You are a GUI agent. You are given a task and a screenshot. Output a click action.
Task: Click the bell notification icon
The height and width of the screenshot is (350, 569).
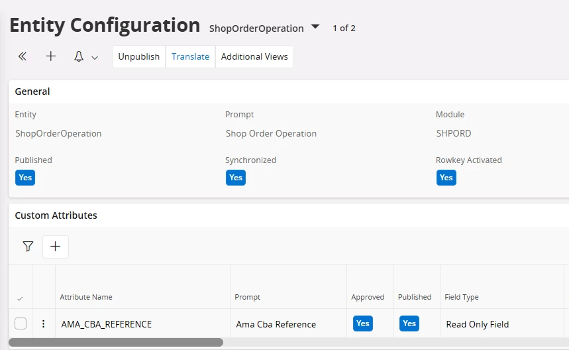[79, 57]
